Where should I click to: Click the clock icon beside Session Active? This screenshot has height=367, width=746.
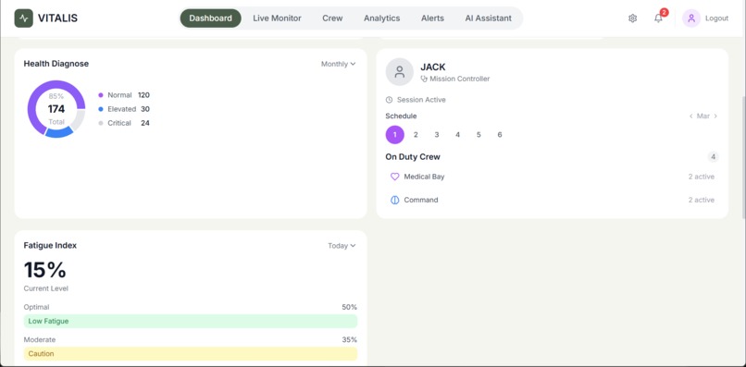tap(389, 100)
